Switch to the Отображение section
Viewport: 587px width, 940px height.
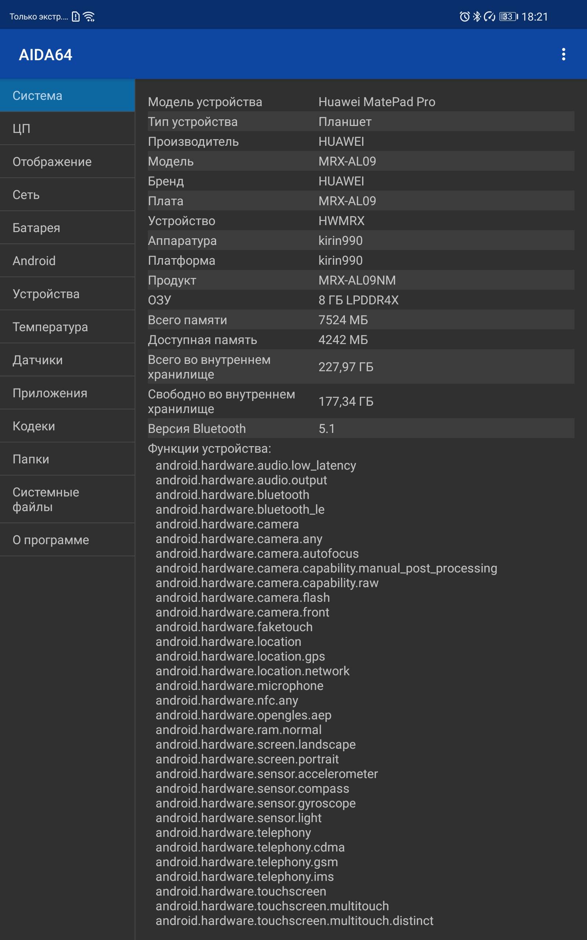[68, 162]
